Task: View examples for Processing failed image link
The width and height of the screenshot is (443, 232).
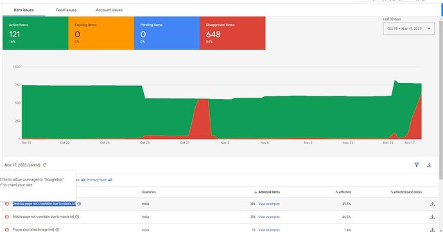Action: 269,229
